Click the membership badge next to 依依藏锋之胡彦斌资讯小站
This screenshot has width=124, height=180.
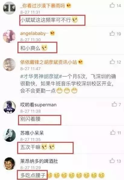pos(81,62)
